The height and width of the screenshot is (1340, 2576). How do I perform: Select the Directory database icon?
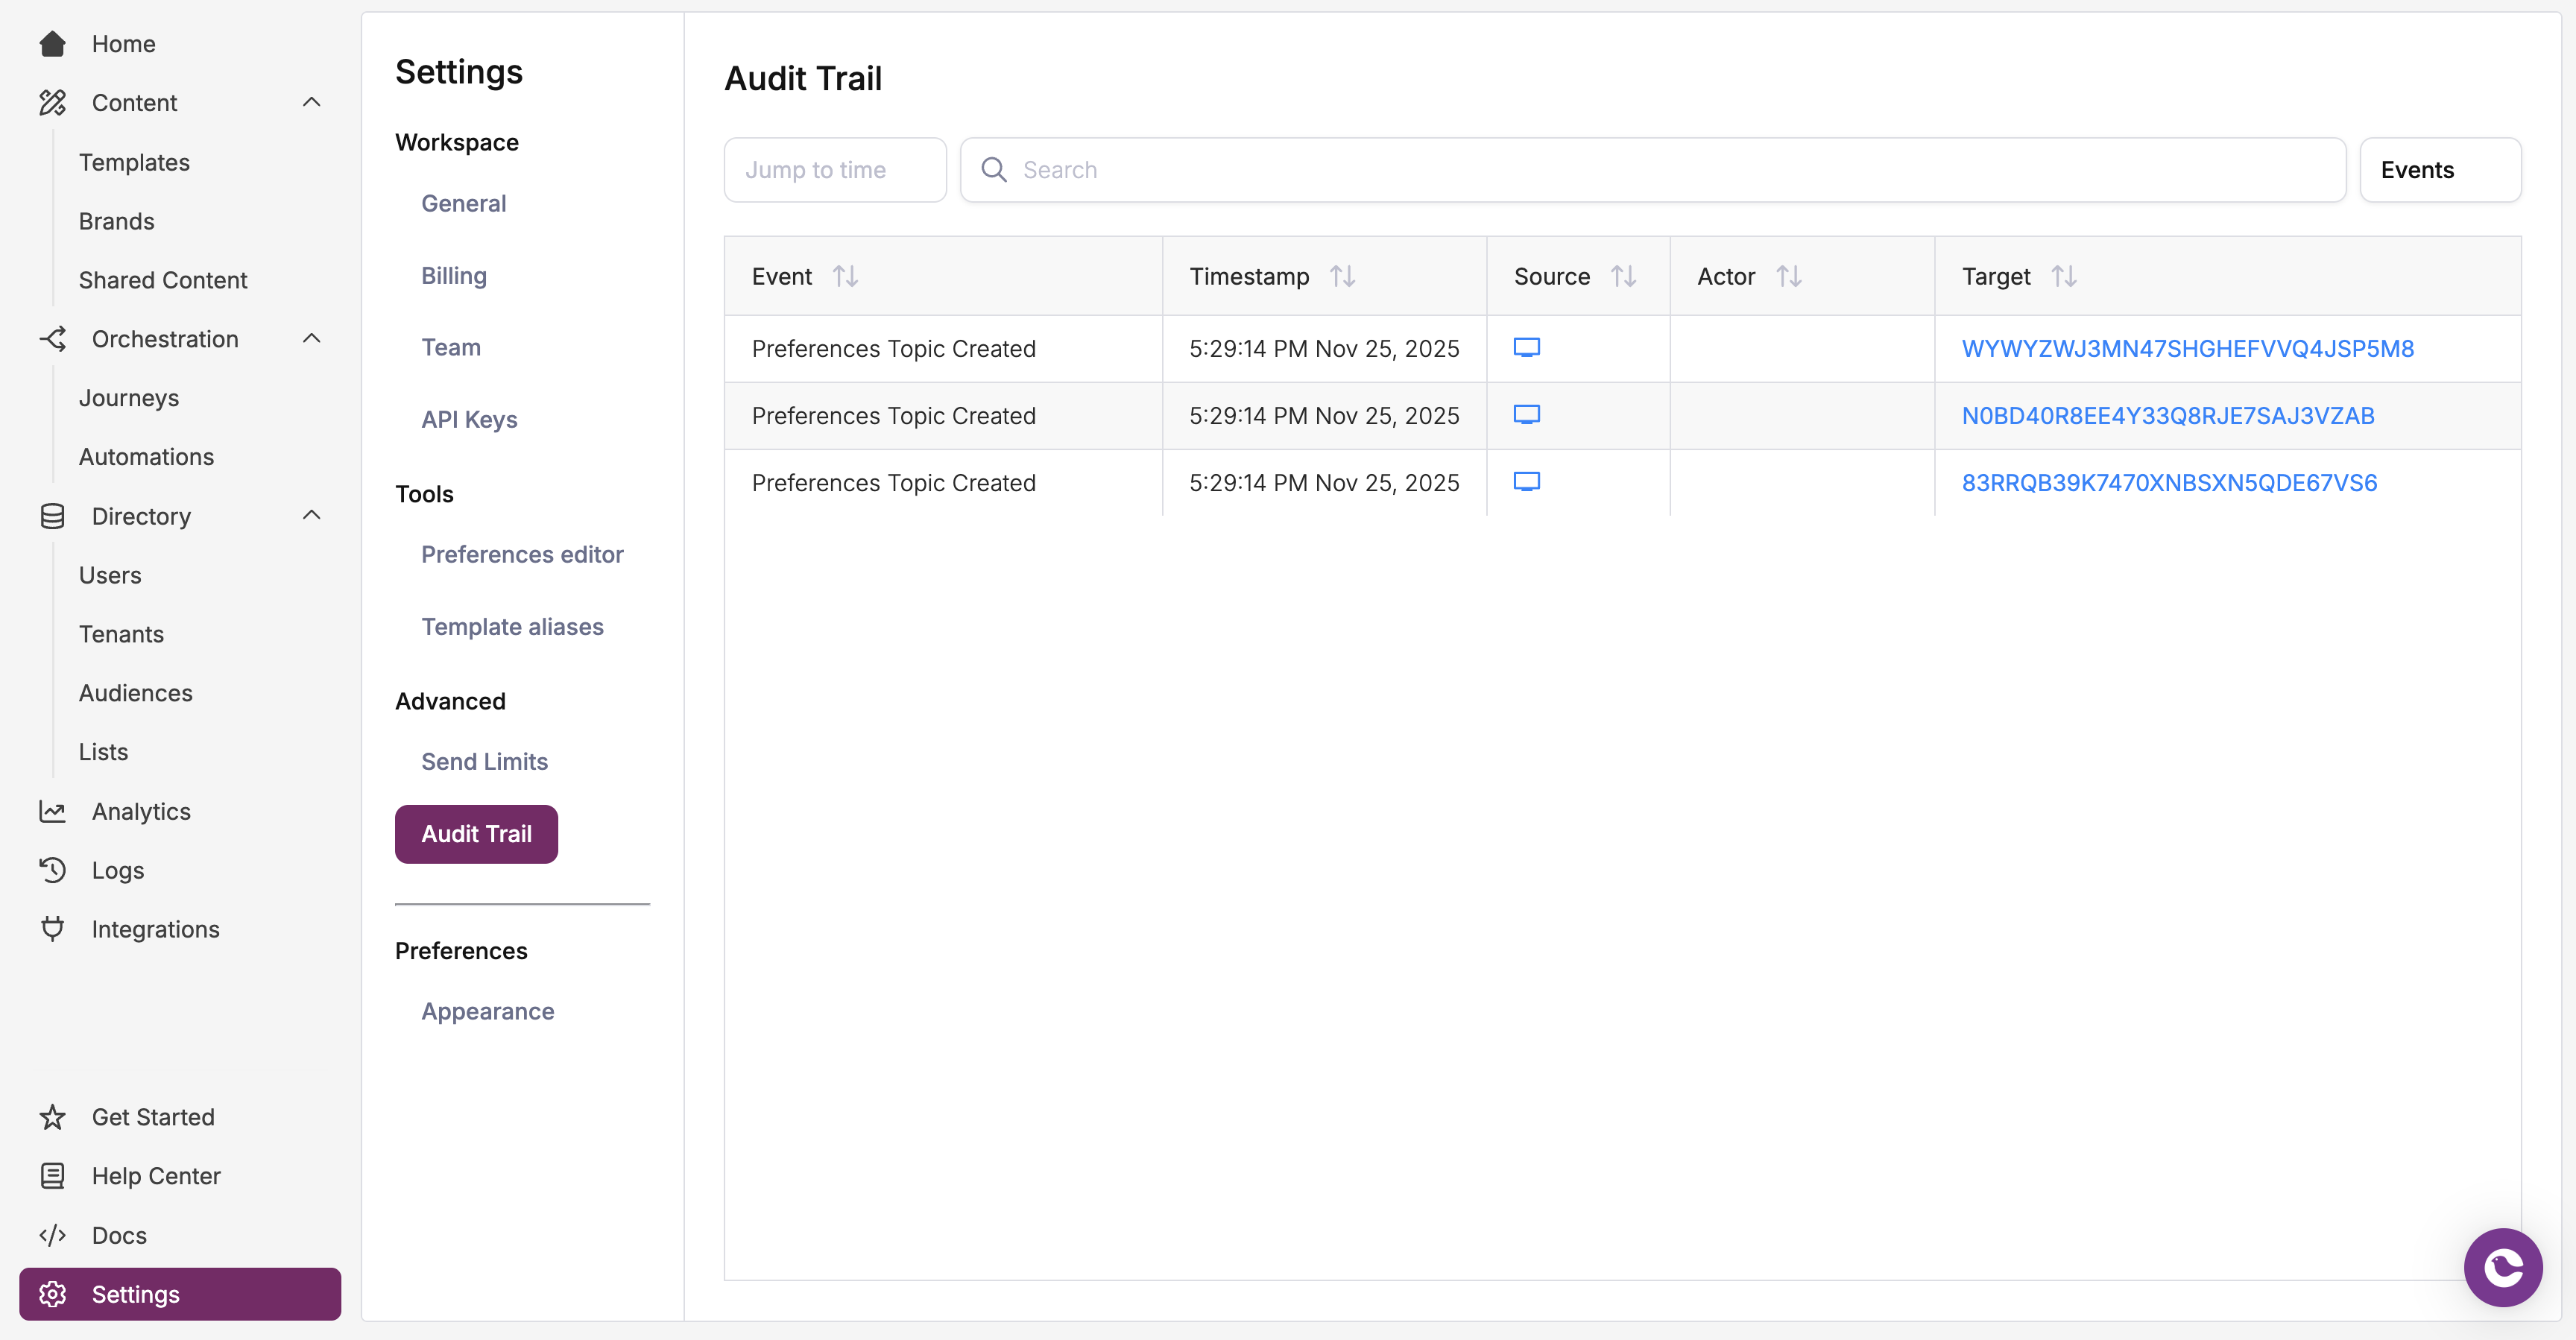pyautogui.click(x=52, y=516)
